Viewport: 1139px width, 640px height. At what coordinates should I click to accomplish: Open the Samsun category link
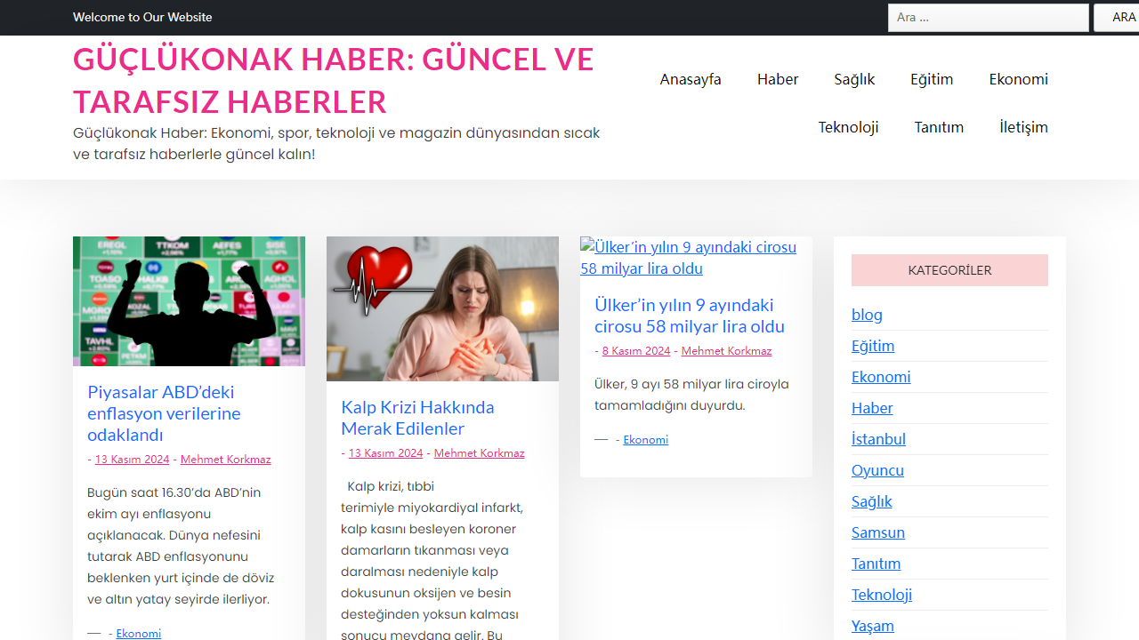click(x=878, y=532)
